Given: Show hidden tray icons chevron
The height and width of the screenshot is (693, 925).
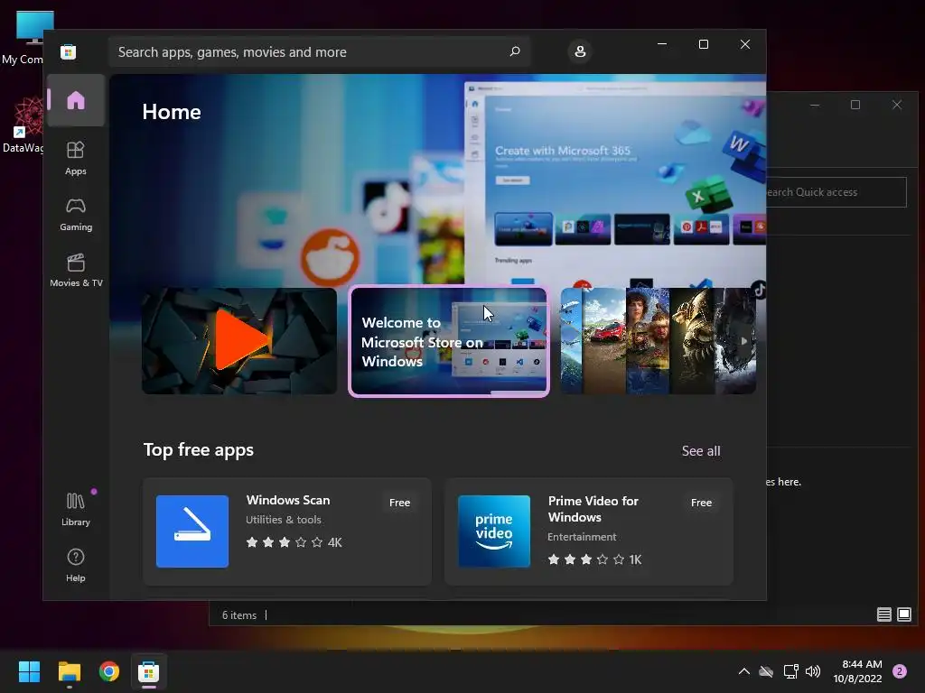Looking at the screenshot, I should click(x=744, y=671).
